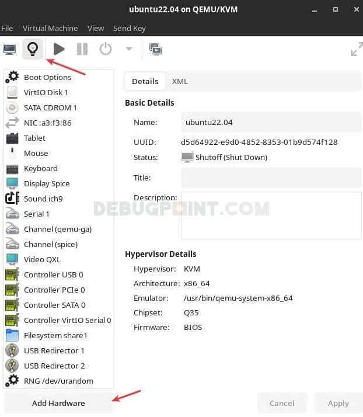Click the Pause virtual machine icon

click(x=82, y=49)
